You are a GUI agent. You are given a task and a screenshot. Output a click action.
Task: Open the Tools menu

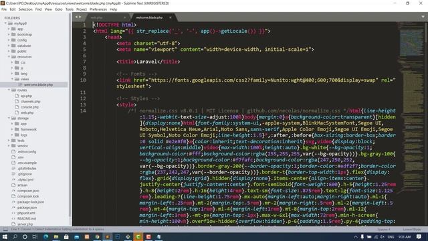pos(70,9)
